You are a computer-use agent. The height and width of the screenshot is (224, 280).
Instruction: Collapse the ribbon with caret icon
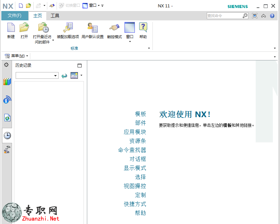(x=263, y=16)
